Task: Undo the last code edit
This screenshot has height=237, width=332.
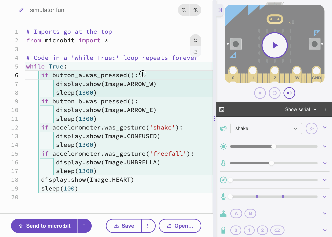Action: 195,40
